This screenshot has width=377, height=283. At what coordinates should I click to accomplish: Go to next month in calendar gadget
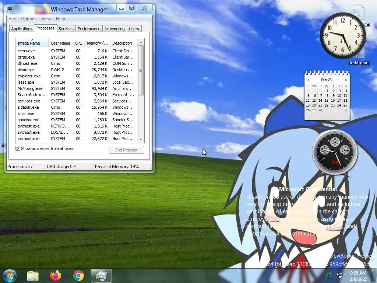point(346,80)
